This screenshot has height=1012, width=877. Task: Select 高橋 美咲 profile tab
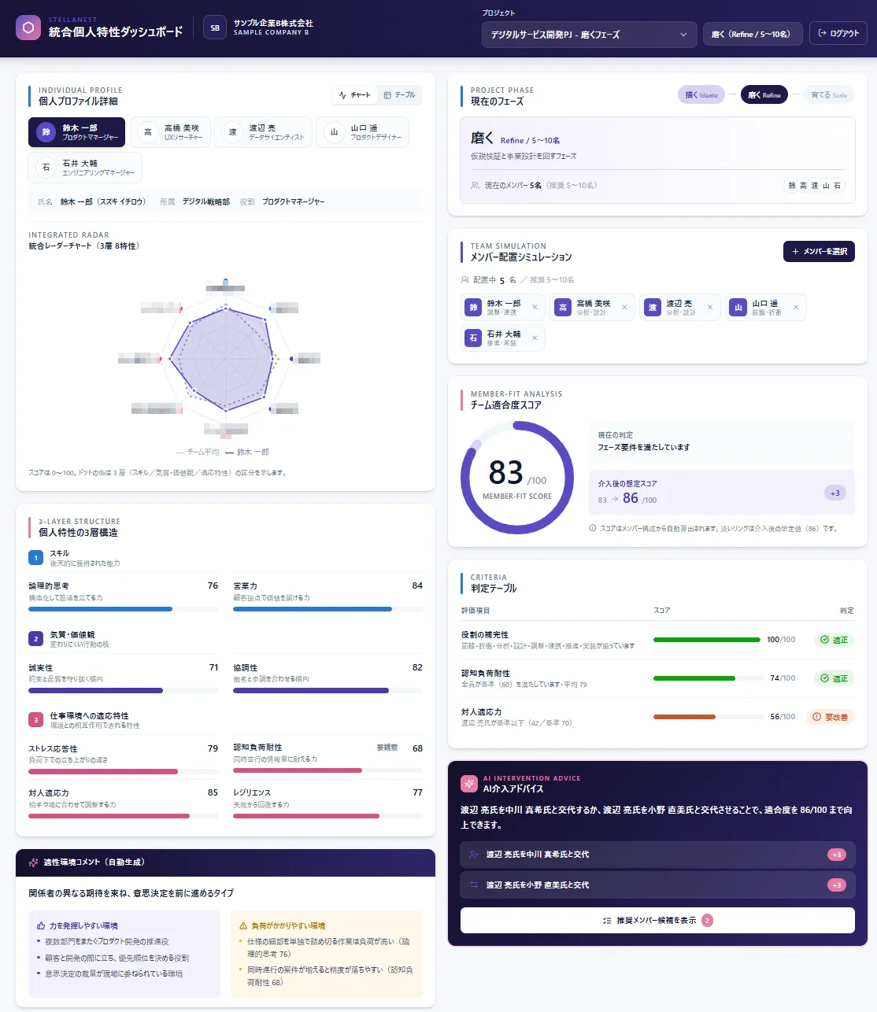point(170,132)
